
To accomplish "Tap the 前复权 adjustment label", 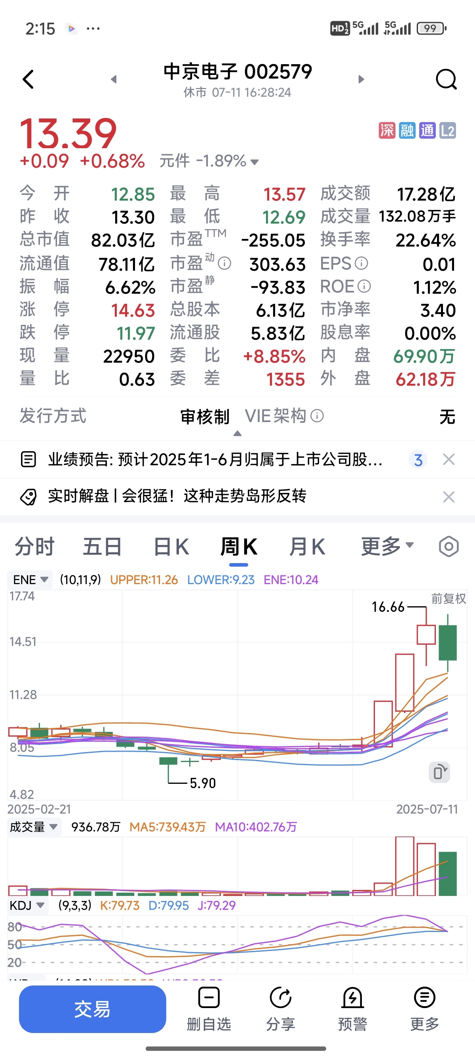I will click(448, 598).
